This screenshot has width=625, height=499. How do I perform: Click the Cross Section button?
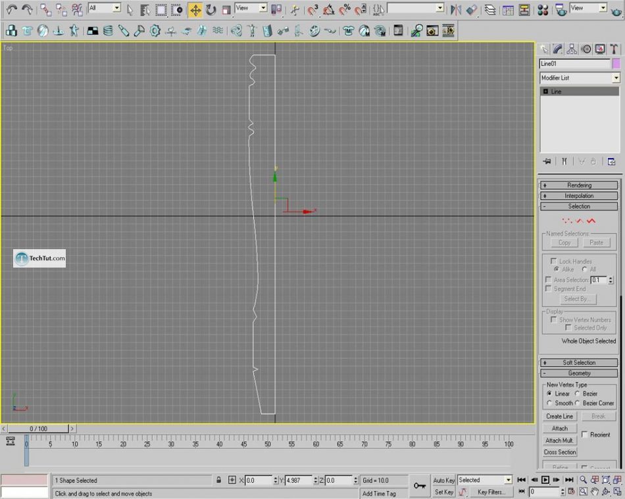(x=560, y=452)
